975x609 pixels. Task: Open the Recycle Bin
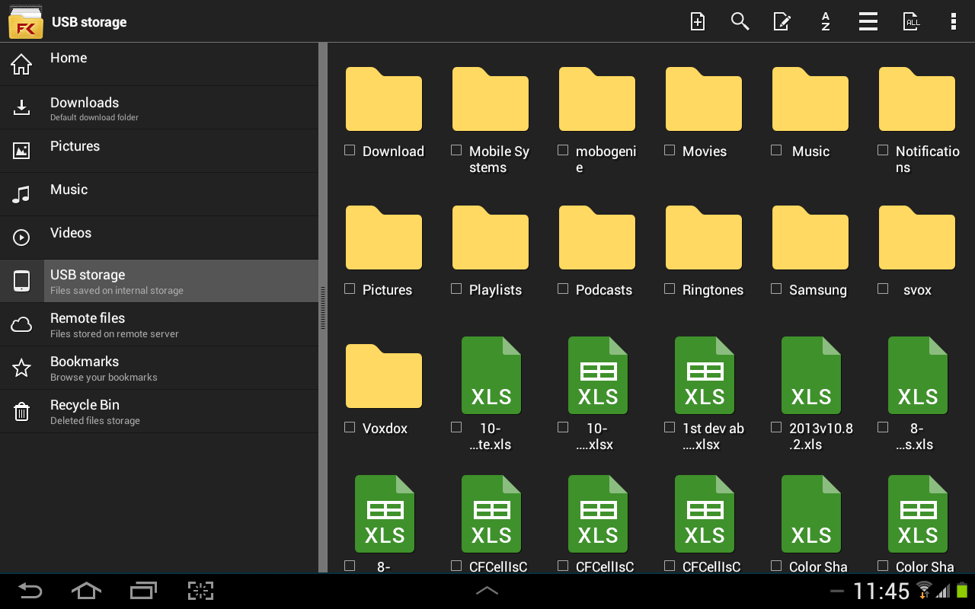coord(85,411)
